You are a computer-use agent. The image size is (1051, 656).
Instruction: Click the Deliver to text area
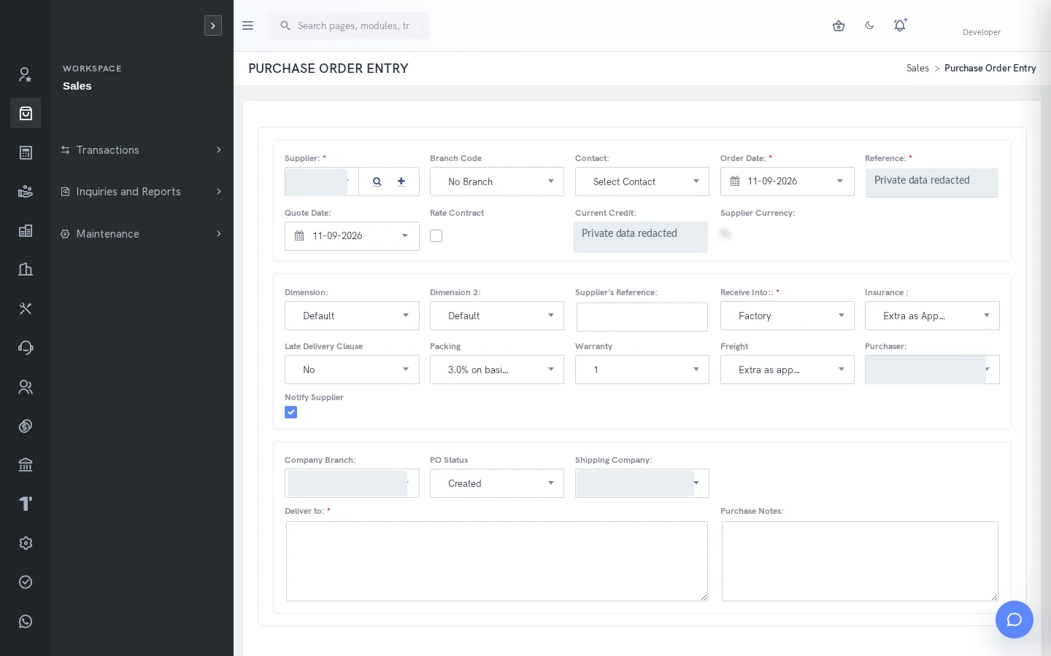(x=497, y=561)
